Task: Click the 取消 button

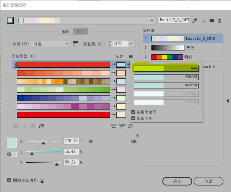Action: pyautogui.click(x=208, y=181)
